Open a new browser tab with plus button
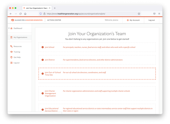 (x=55, y=8)
